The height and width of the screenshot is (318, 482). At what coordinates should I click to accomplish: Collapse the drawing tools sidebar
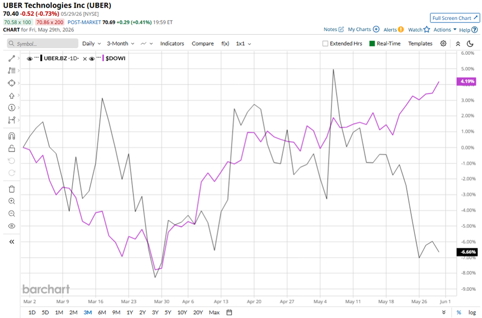[x=12, y=242]
